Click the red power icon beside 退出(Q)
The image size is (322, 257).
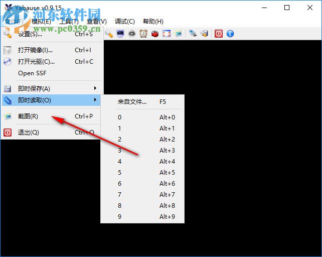[8, 133]
